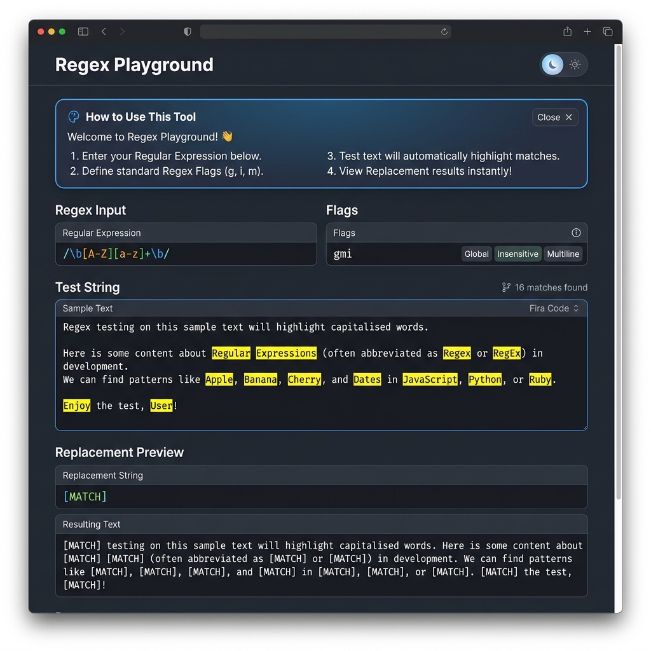Click the highlighted word Expressions
The image size is (651, 651).
(286, 353)
